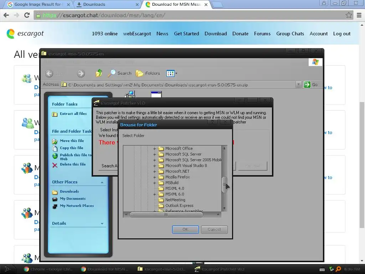Click the Log out link
This screenshot has height=274, width=365.
341,34
